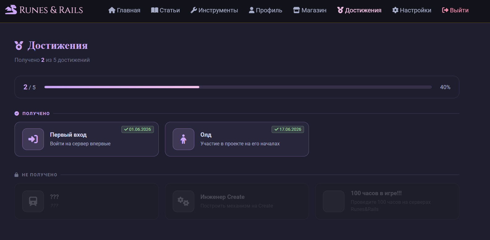The width and height of the screenshot is (490, 240).
Task: Click the Runes & Rails site title
Action: 51,10
